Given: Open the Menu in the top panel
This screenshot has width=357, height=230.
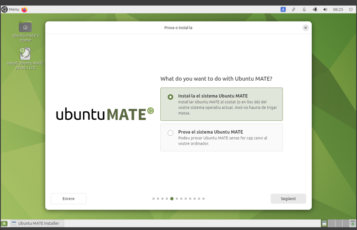Looking at the screenshot, I should coord(10,9).
